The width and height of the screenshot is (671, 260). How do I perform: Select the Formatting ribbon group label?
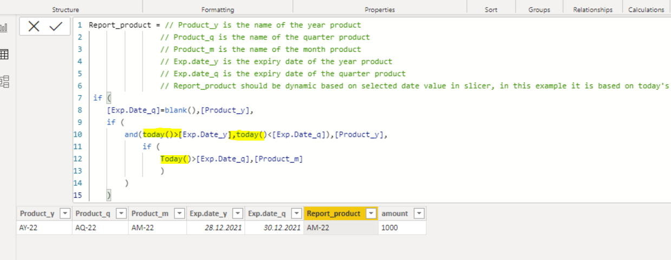(x=218, y=10)
